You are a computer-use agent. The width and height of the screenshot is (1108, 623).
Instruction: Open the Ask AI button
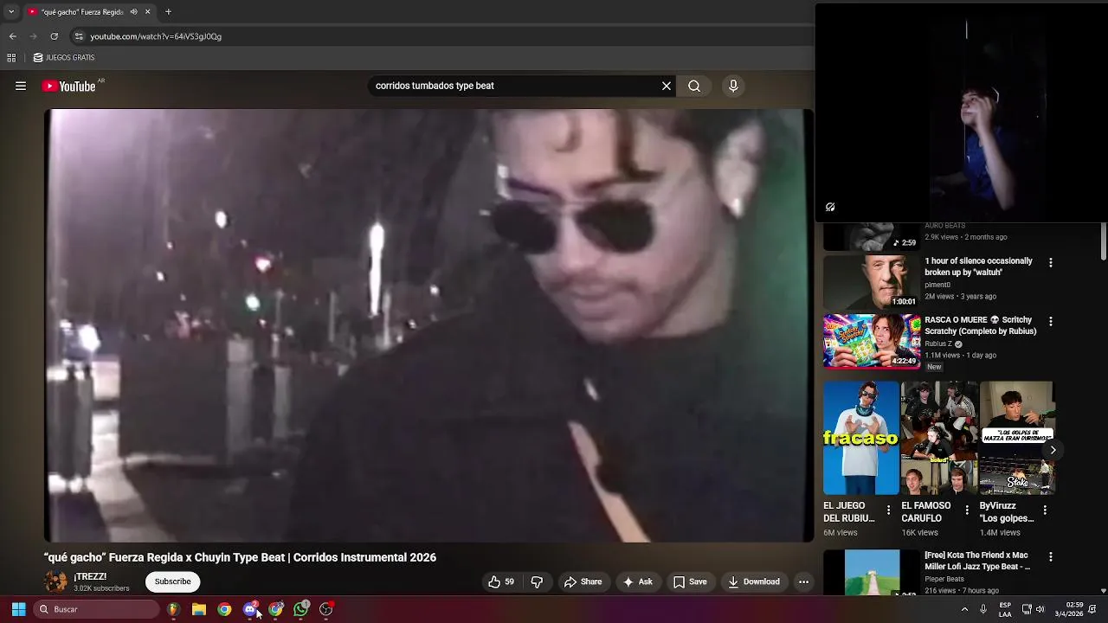coord(638,581)
